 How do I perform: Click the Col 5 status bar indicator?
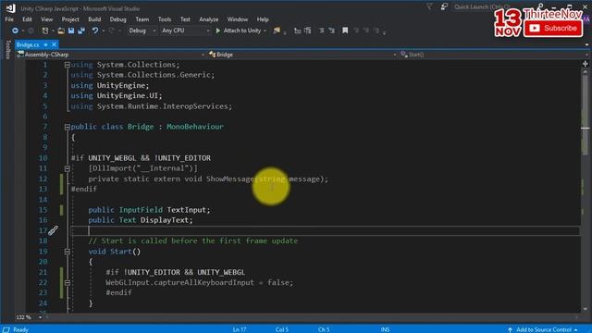(x=281, y=329)
